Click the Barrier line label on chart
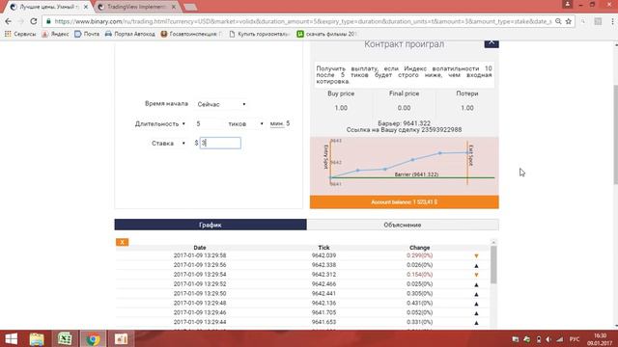 coord(416,174)
